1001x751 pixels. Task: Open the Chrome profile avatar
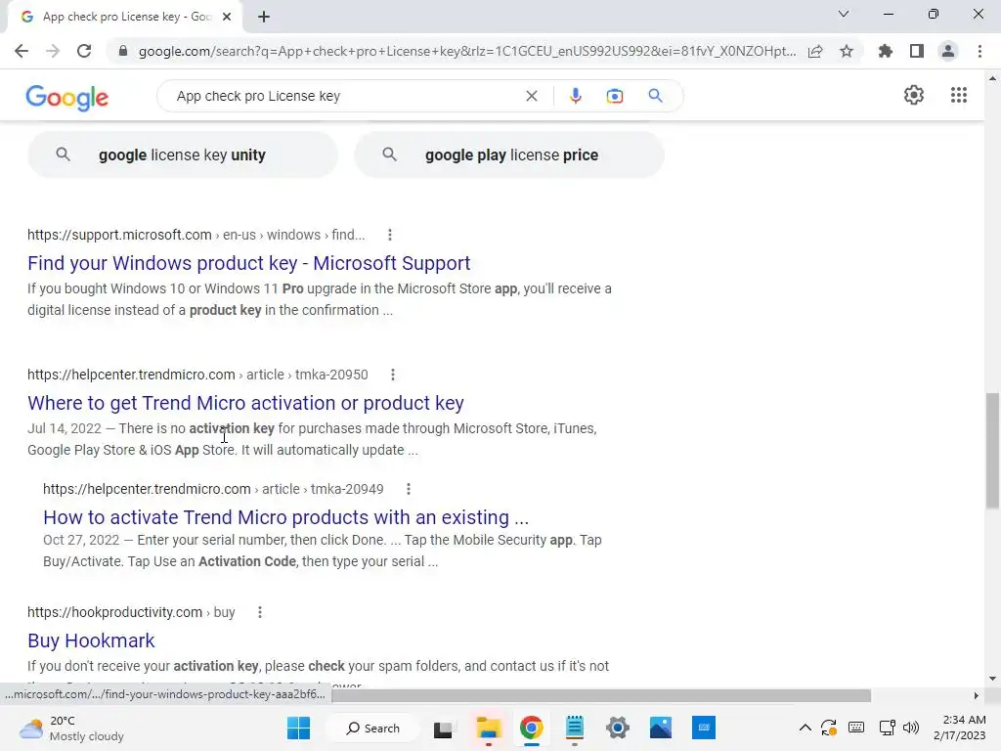948,51
